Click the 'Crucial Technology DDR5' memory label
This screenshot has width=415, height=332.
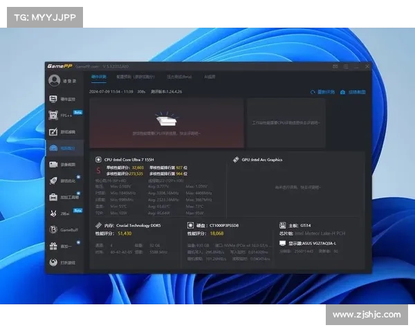coord(138,225)
